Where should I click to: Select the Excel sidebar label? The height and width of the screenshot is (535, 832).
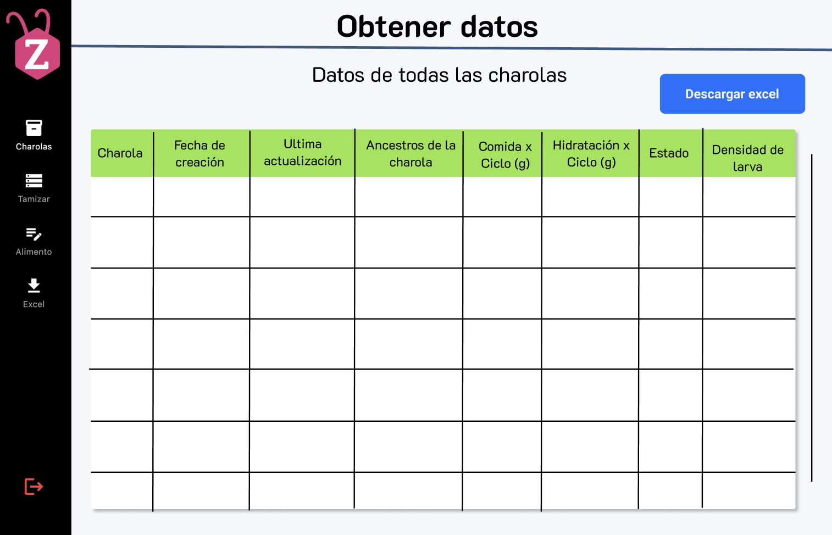(x=34, y=304)
